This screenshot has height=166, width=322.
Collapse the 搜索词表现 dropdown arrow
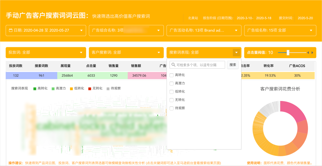point(236,53)
